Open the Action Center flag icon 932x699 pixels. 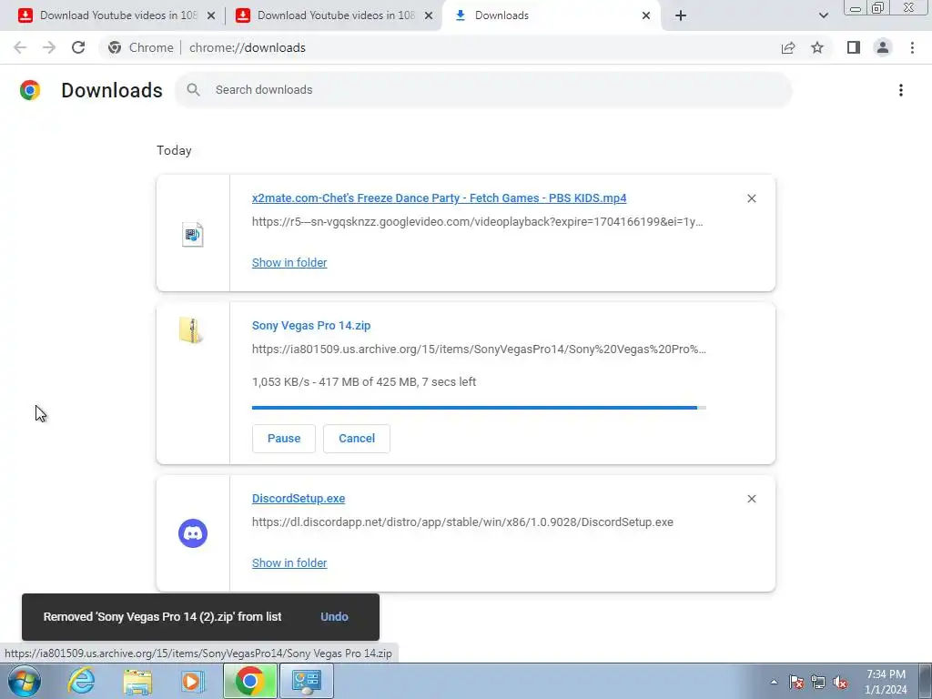coord(796,682)
